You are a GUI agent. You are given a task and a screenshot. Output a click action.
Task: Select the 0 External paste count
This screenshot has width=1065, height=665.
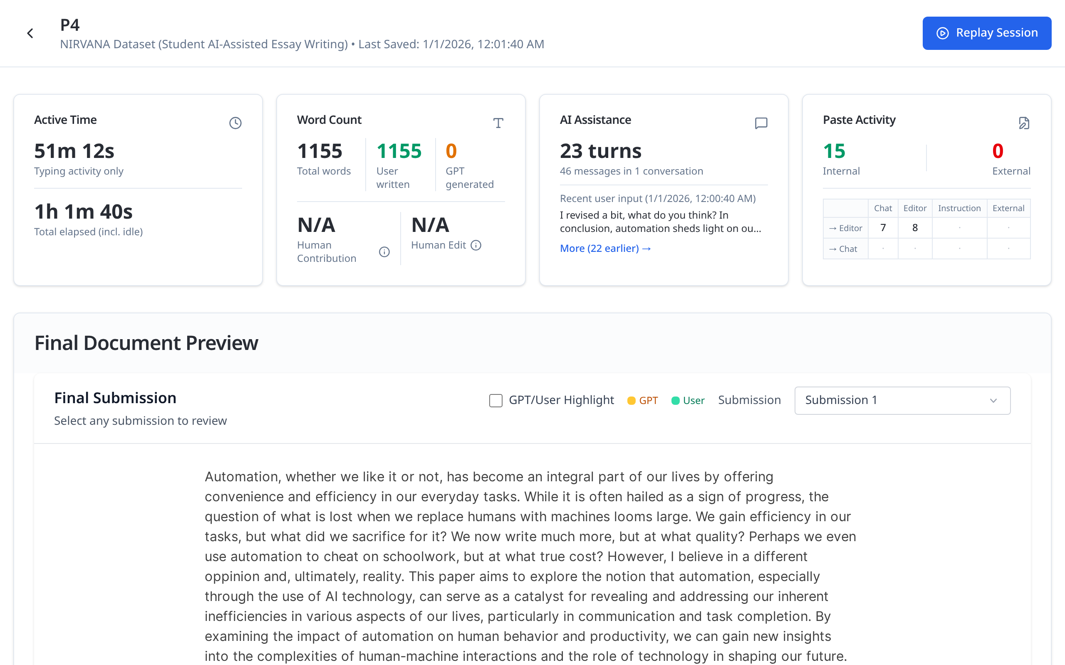998,151
